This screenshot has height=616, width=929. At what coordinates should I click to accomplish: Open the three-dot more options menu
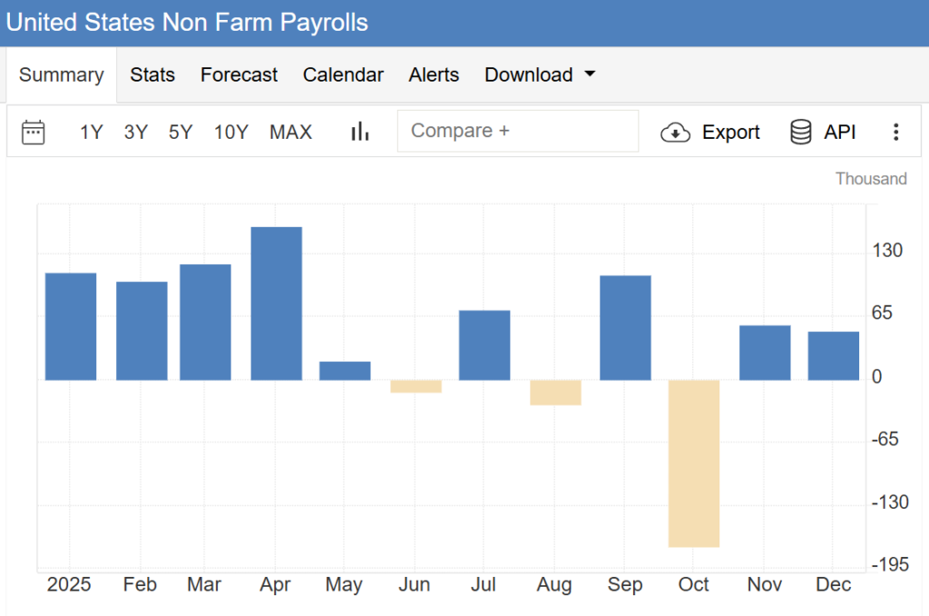[x=895, y=132]
